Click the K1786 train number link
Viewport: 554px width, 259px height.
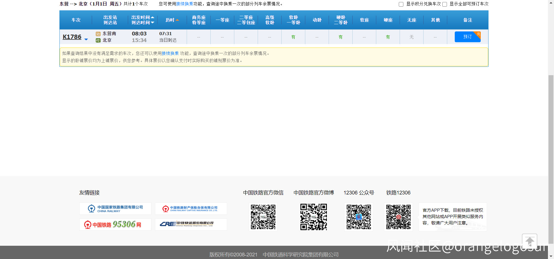point(72,37)
